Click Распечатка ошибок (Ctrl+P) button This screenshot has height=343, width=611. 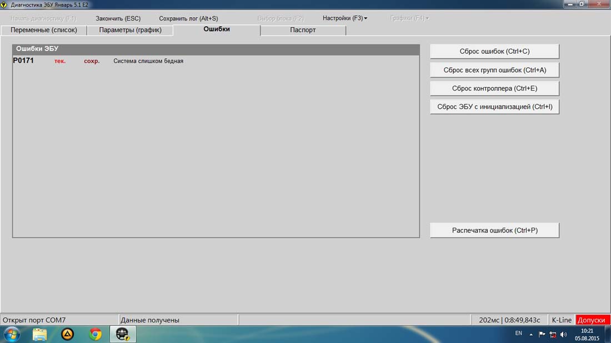click(494, 230)
